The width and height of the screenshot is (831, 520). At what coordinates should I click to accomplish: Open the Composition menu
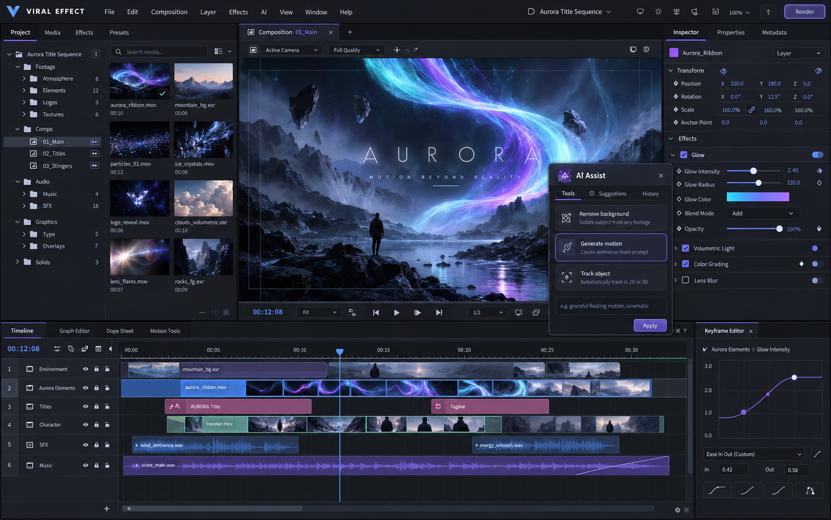pos(169,12)
